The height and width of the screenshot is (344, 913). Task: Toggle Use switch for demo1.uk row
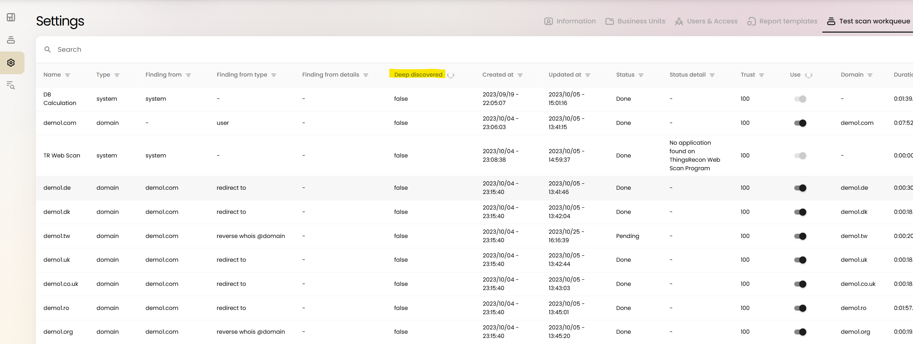[x=800, y=260]
